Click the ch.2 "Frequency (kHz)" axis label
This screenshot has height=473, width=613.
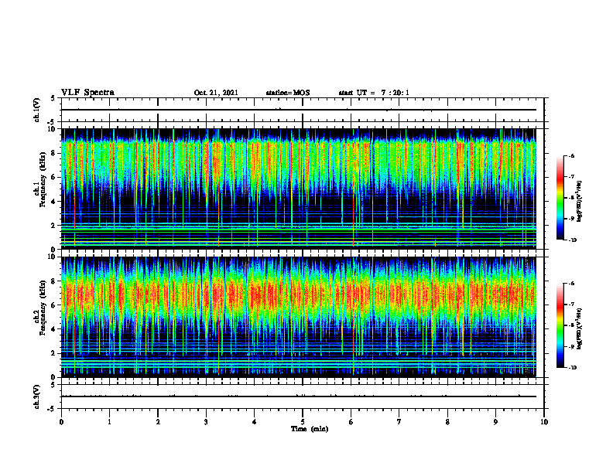click(43, 307)
